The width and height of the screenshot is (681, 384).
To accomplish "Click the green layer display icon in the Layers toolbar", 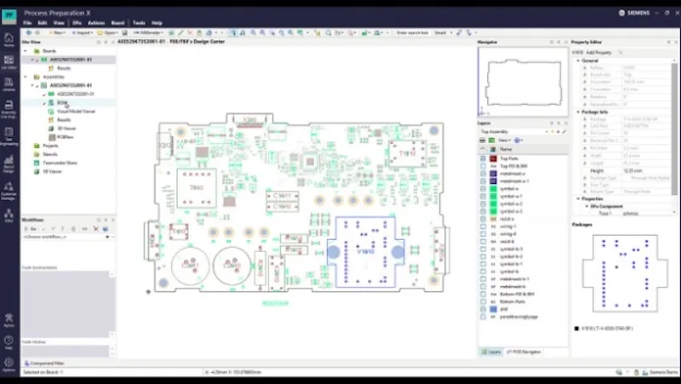I will pyautogui.click(x=492, y=140).
